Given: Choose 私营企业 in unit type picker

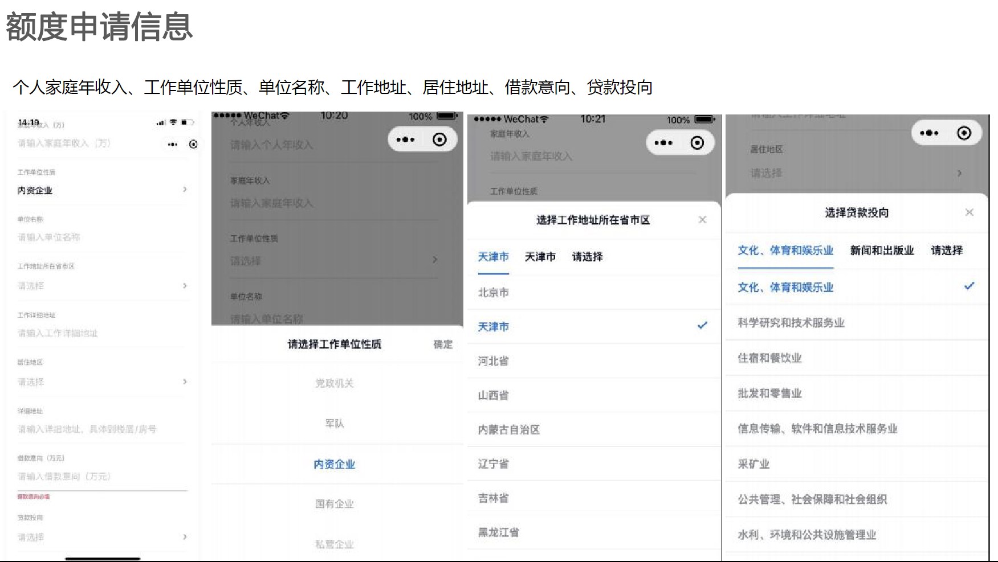Looking at the screenshot, I should click(x=335, y=544).
